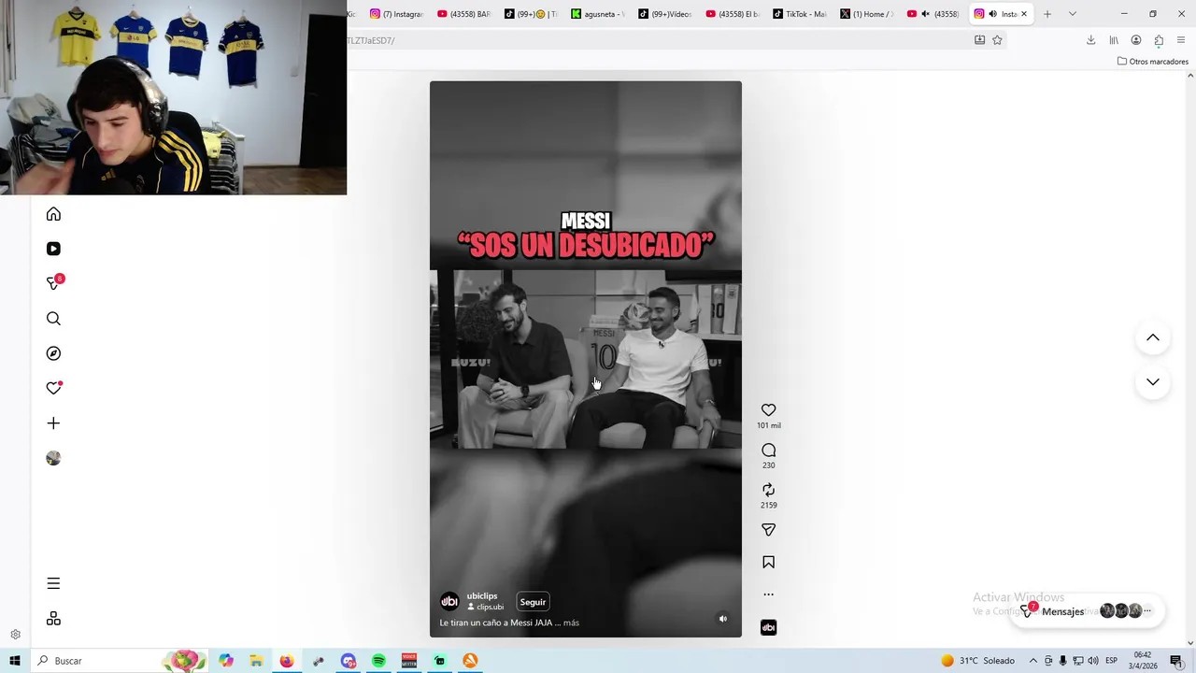Switch to the (7) Instagram tab
Screen dimensions: 1196x673
pos(396,14)
